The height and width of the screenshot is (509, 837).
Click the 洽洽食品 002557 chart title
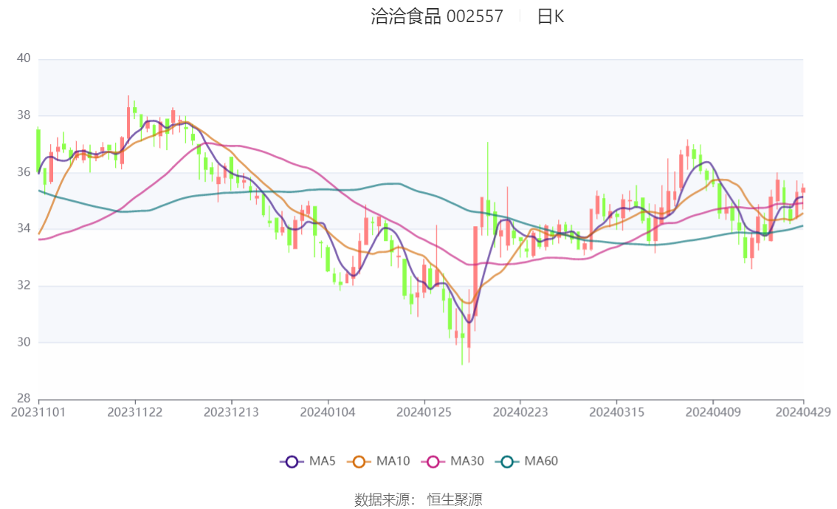coord(437,17)
